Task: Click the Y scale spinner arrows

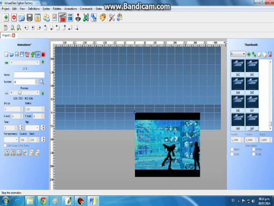Action: [256, 140]
